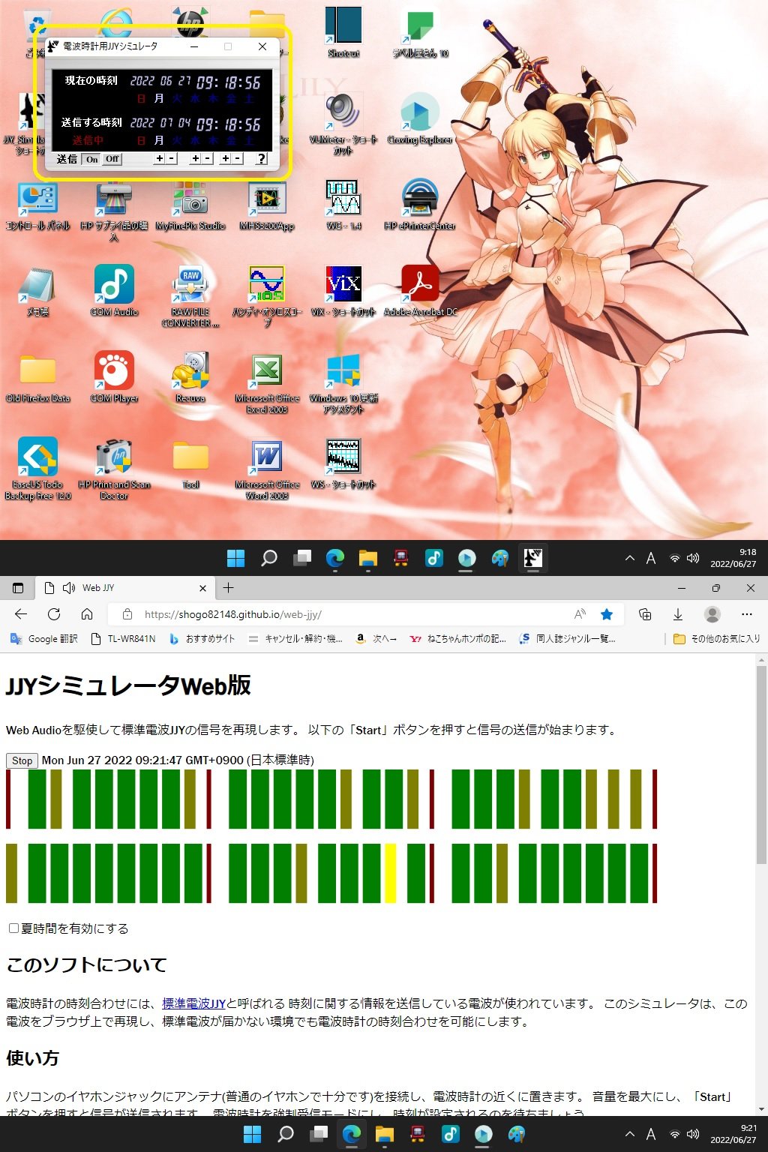Launch EaseUS Todo Backup Free icon
Image resolution: width=768 pixels, height=1152 pixels.
(37, 469)
